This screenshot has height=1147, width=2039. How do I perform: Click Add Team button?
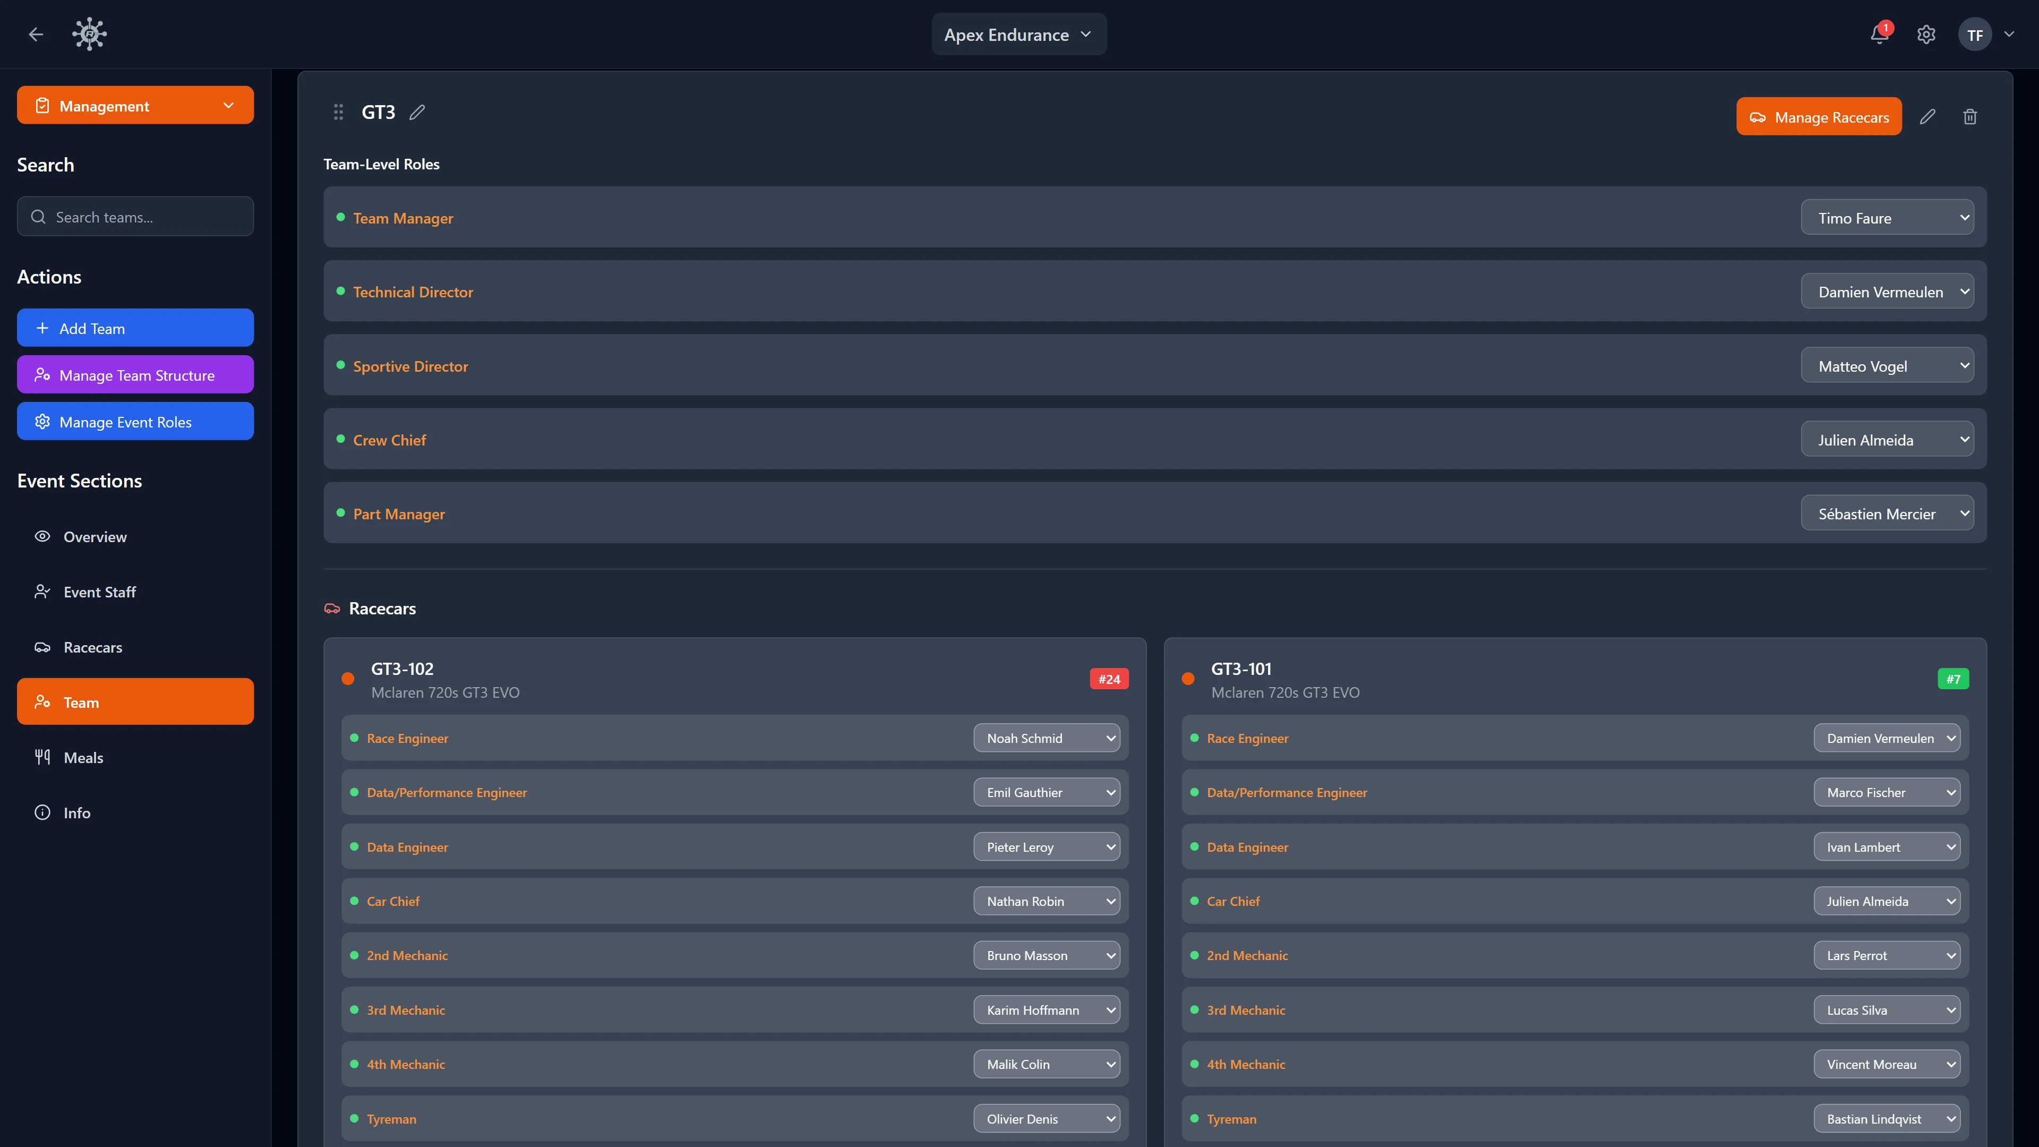point(135,328)
